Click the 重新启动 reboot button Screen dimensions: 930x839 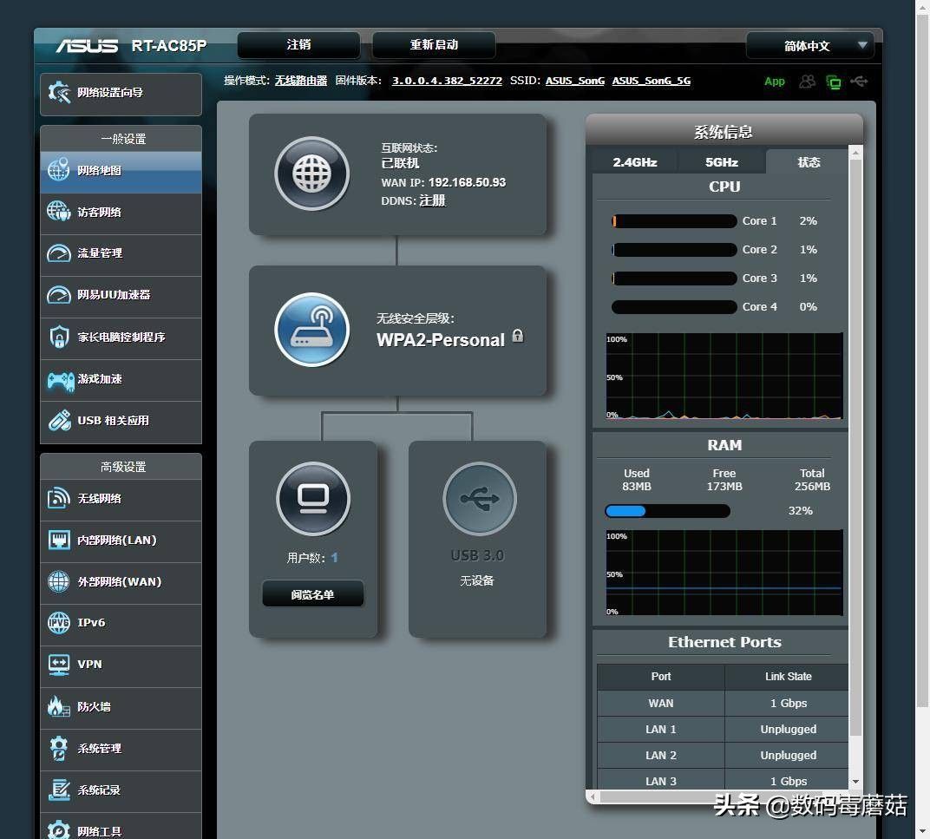click(434, 45)
